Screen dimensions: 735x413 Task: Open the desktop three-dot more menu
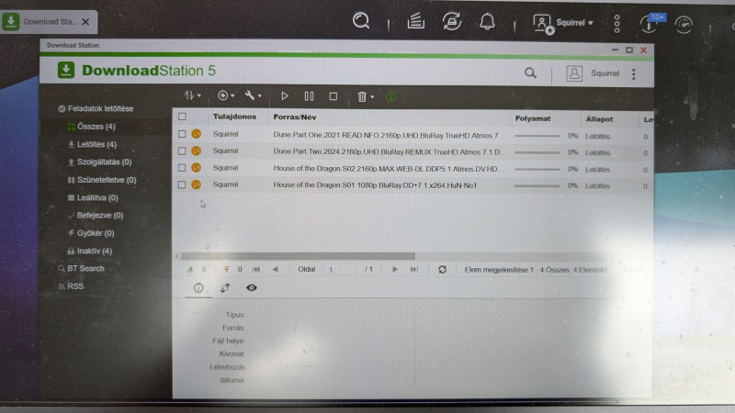[616, 24]
